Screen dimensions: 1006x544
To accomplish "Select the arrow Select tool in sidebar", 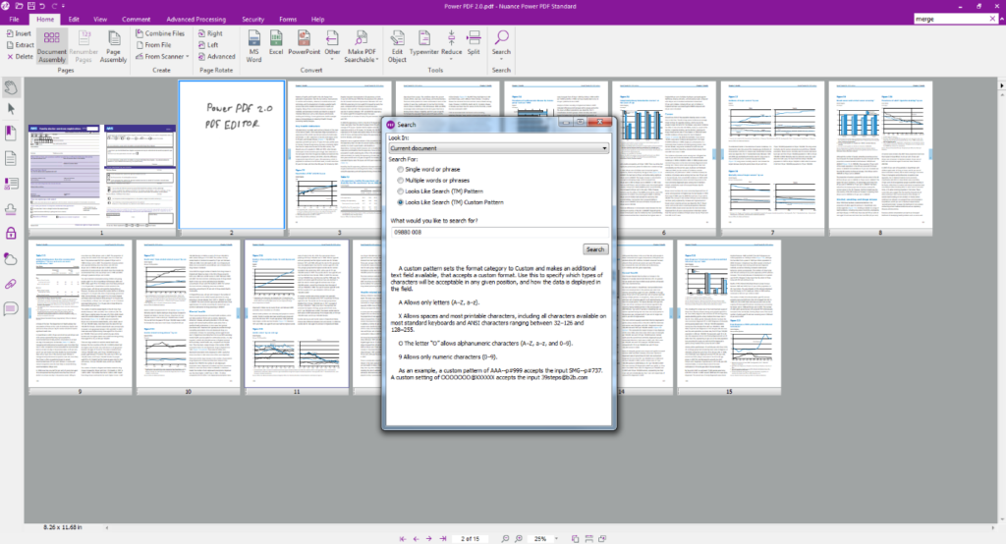I will point(11,109).
